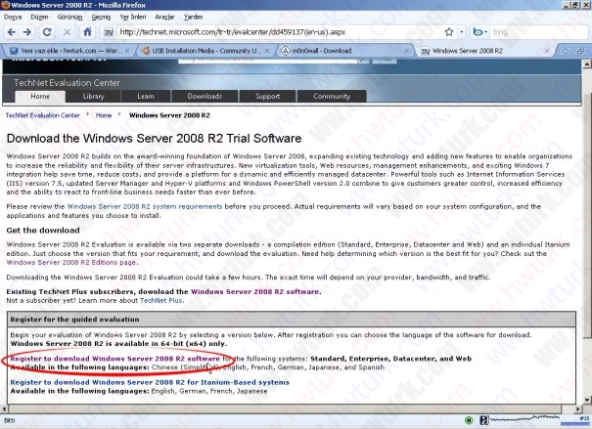Switch to m0n0wall Download tab

tap(342, 51)
